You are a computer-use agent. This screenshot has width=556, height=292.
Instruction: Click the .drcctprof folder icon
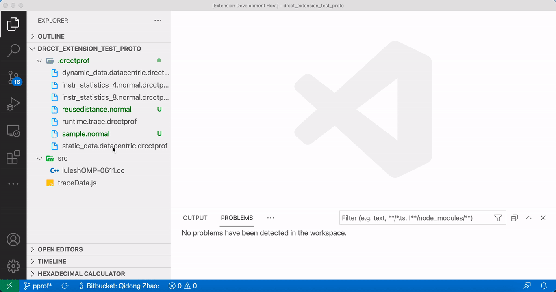pyautogui.click(x=50, y=61)
